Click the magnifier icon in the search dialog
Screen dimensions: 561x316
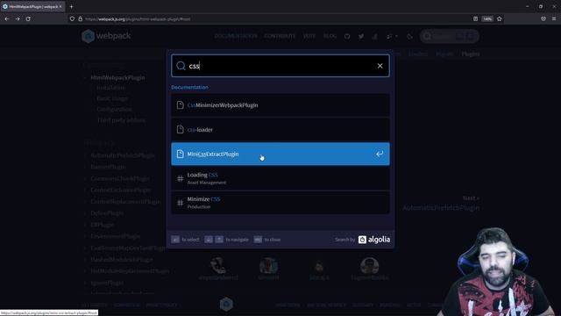[181, 66]
